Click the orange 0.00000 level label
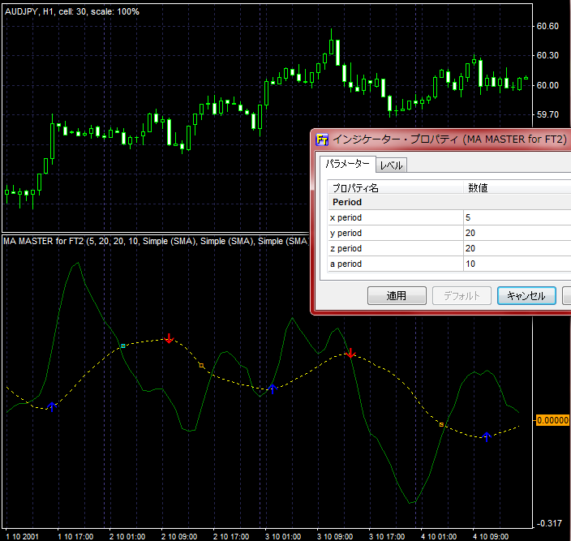 tap(552, 420)
